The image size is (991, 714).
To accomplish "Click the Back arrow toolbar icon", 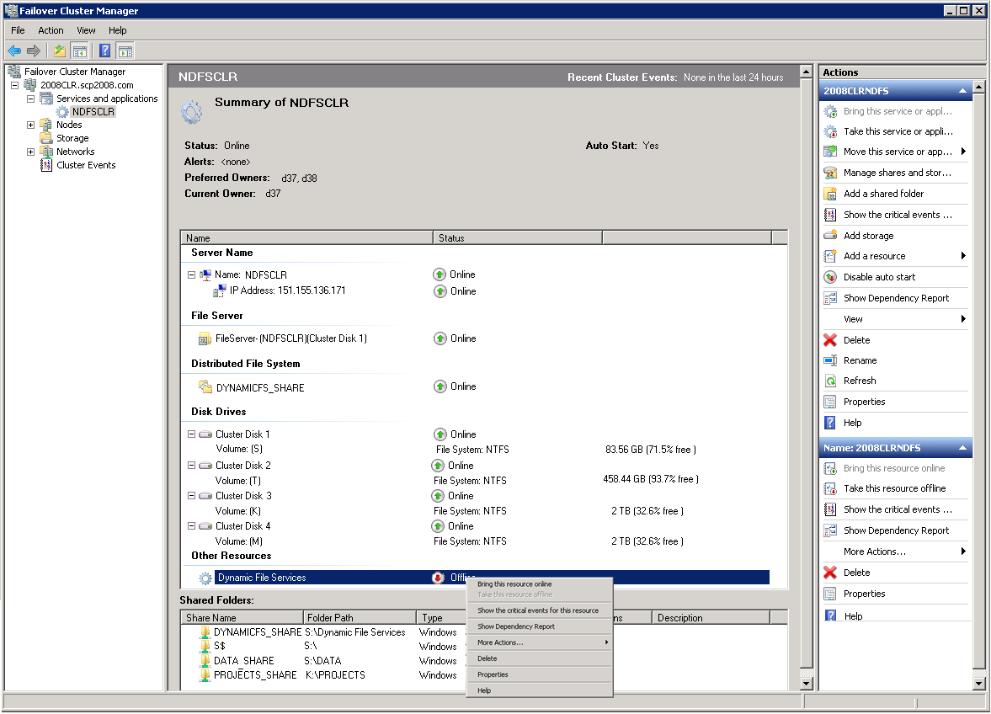I will pyautogui.click(x=14, y=51).
